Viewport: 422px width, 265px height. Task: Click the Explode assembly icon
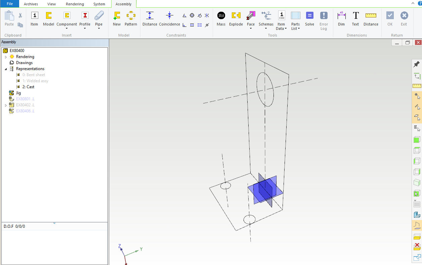(x=236, y=16)
